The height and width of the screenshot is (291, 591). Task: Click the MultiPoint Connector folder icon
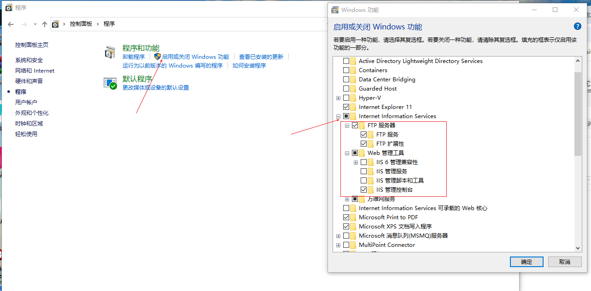pos(353,245)
